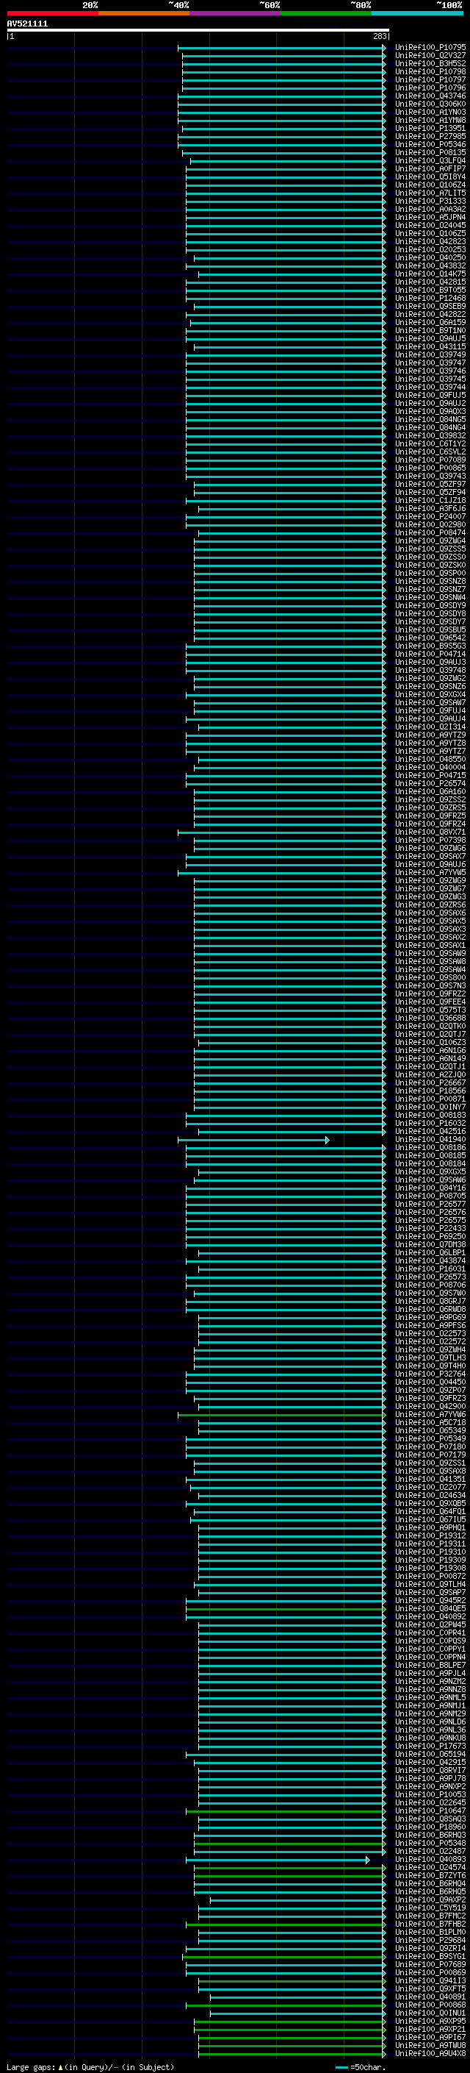This screenshot has width=470, height=2073.
Task: Select the row labeled UniRef100_P69250
Action: (430, 1236)
